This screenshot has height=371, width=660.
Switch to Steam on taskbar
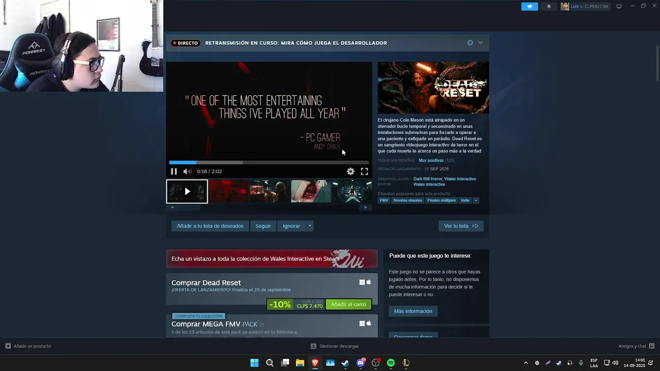point(345,363)
